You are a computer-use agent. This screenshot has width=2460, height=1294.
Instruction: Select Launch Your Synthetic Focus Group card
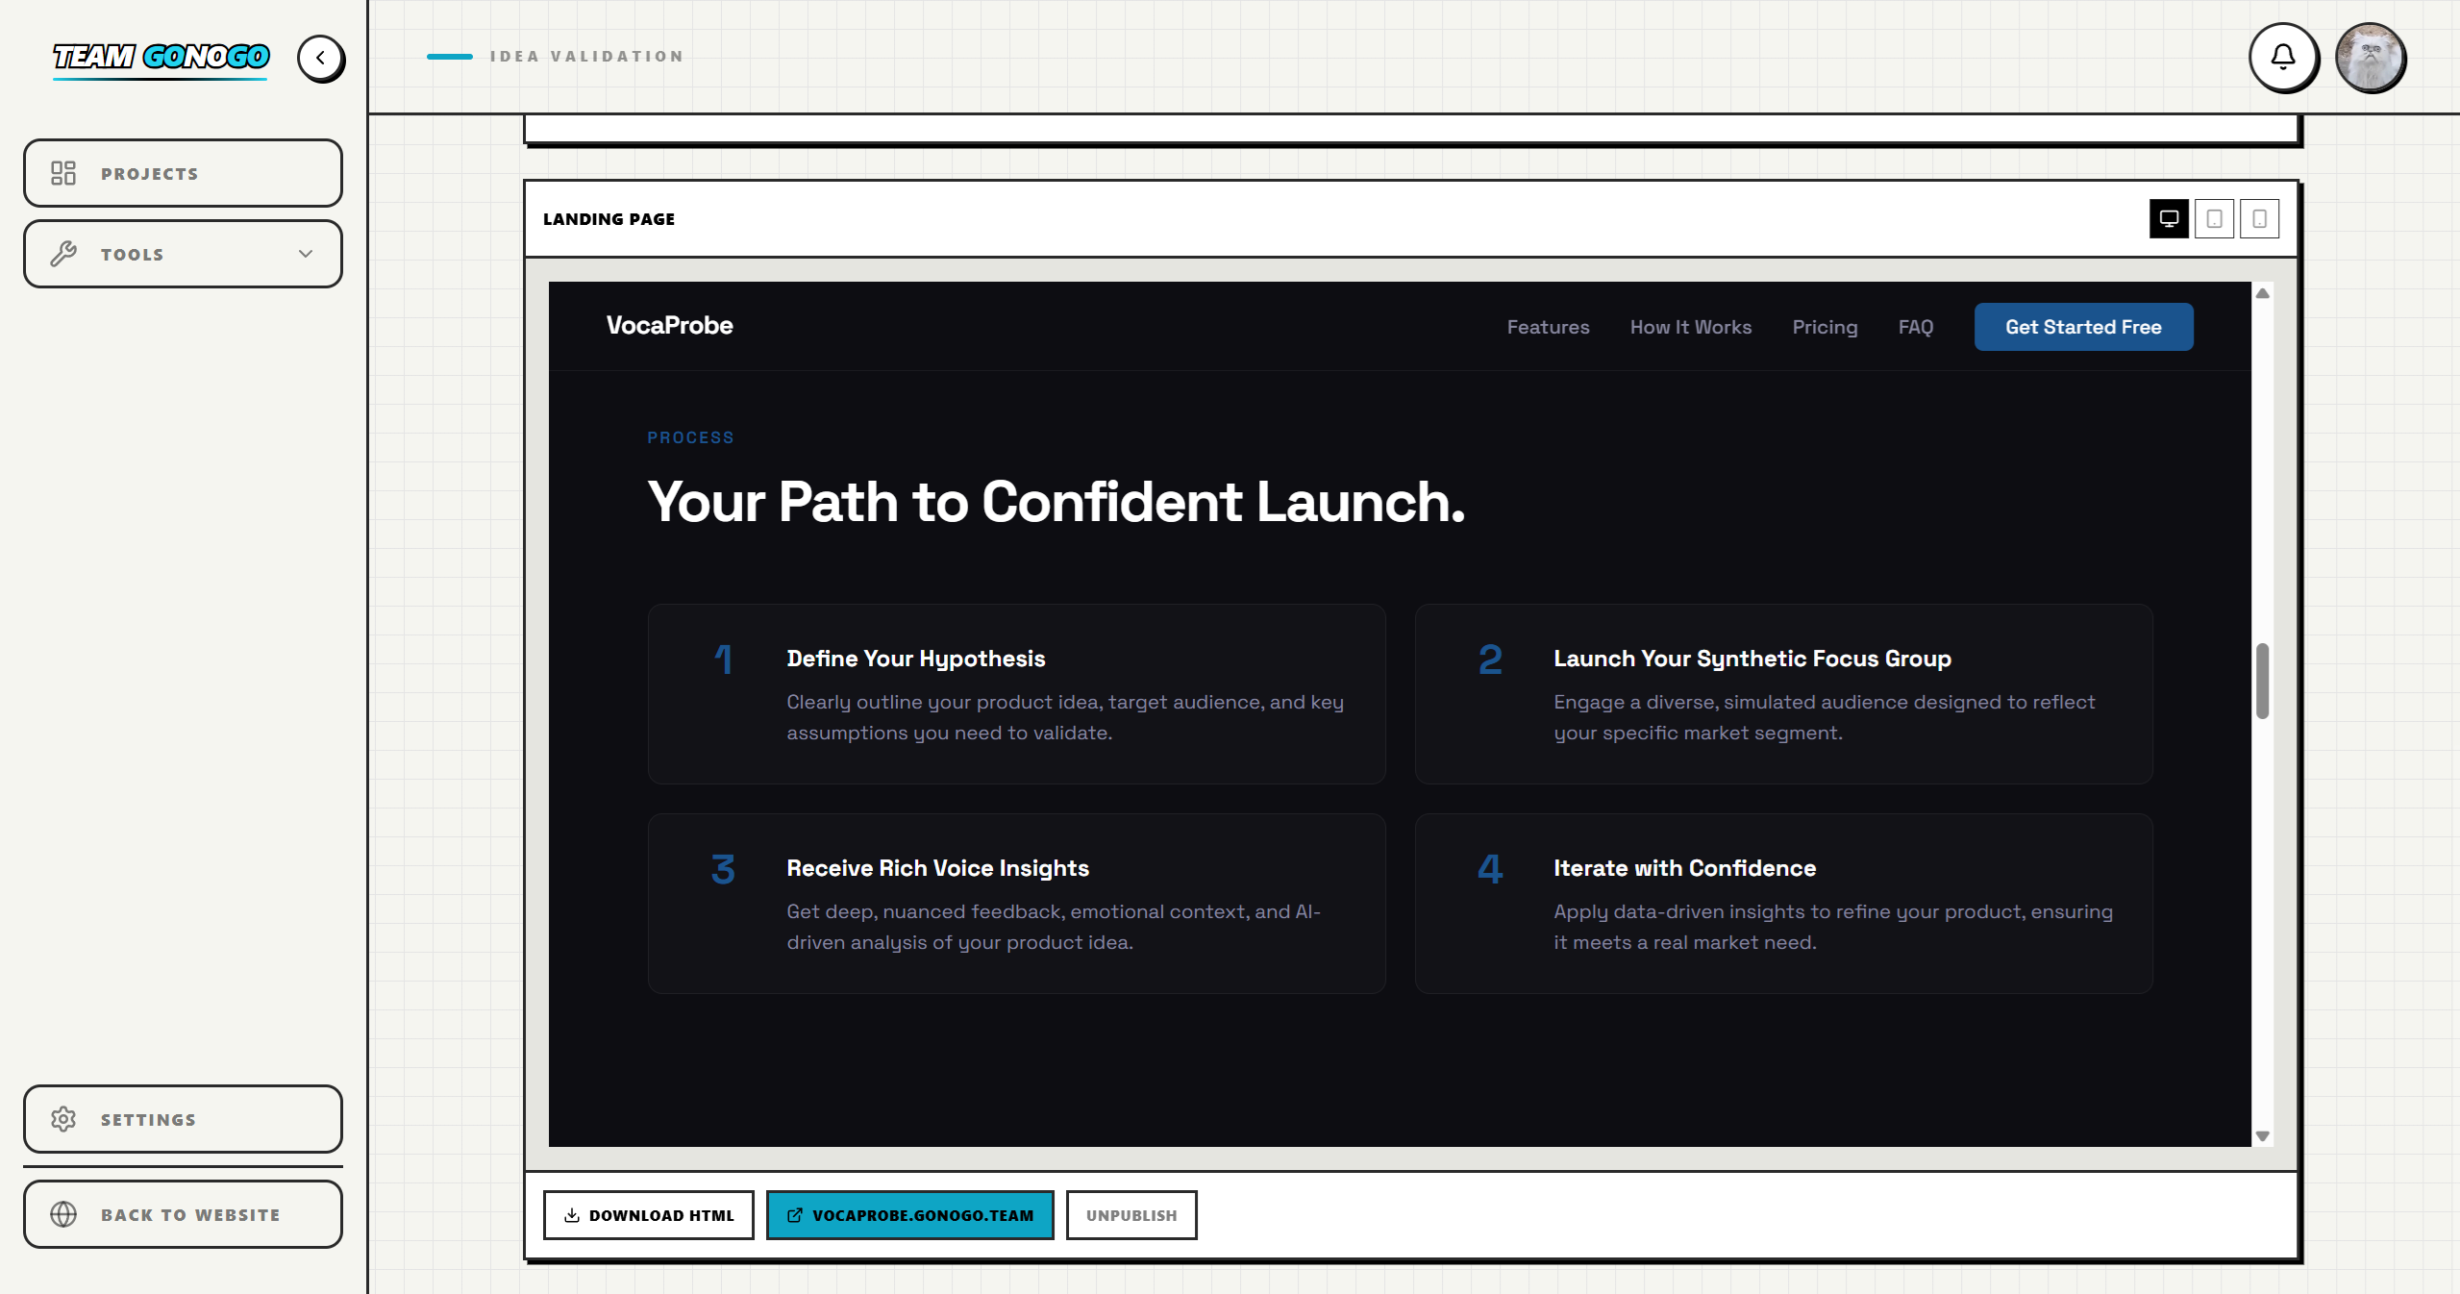tap(1783, 694)
